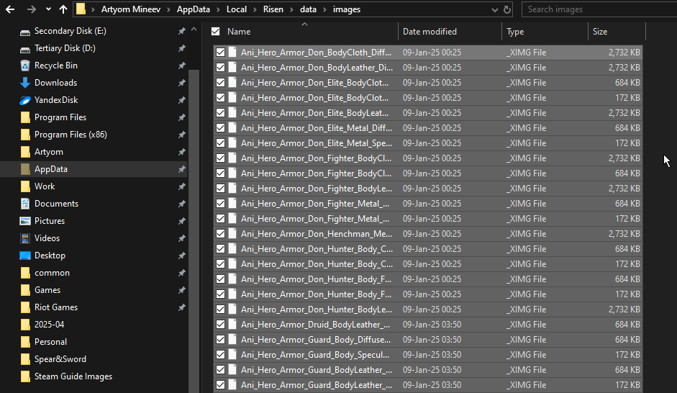
Task: Open Personal folder in sidebar
Action: (50, 342)
